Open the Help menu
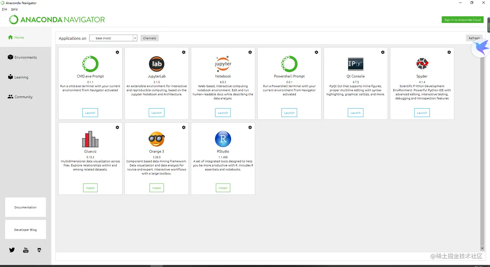490x267 pixels. (15, 9)
